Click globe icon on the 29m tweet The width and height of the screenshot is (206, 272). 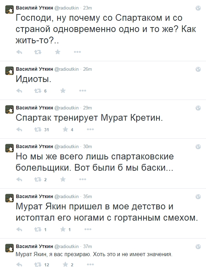click(198, 108)
